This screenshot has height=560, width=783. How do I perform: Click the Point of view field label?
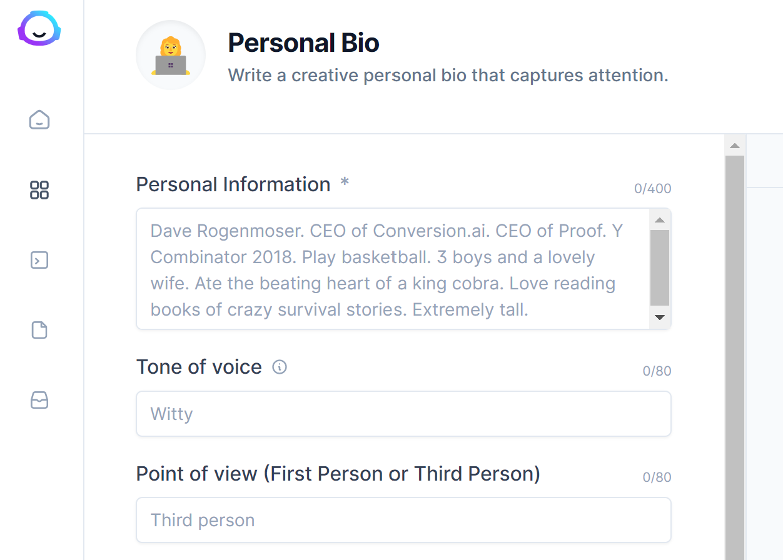[x=338, y=474]
